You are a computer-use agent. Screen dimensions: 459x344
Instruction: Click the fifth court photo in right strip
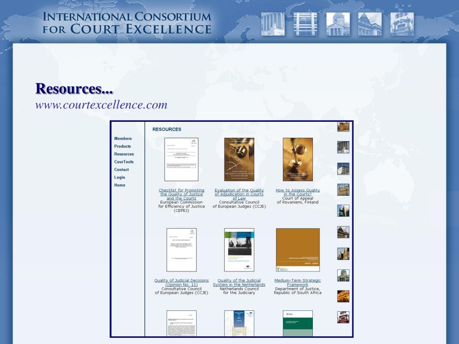click(x=343, y=211)
